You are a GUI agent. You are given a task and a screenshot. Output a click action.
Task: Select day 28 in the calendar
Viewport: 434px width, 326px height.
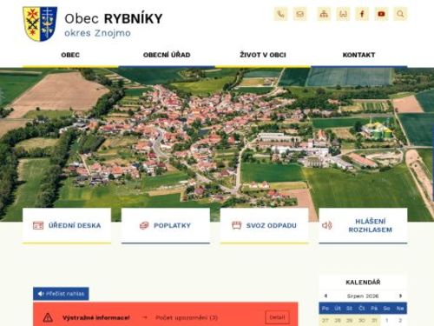tap(338, 320)
